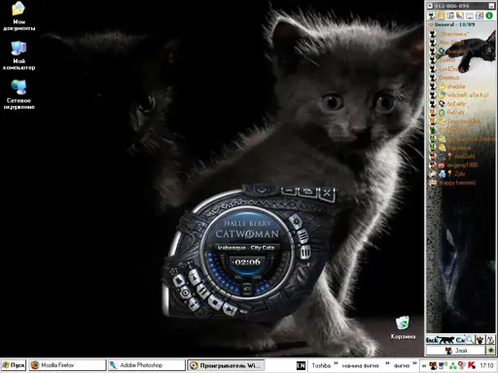Click the magnifier search icon in messenger bottom bar
The width and height of the screenshot is (498, 373).
click(x=470, y=340)
